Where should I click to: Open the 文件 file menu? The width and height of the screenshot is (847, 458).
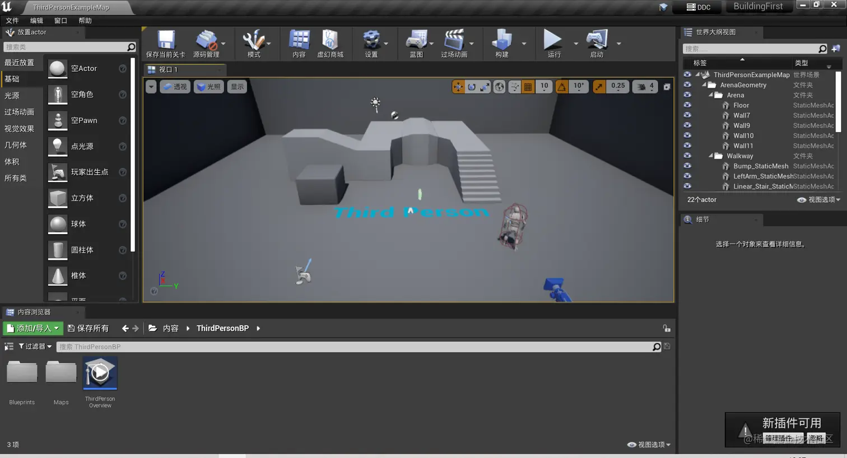coord(12,21)
